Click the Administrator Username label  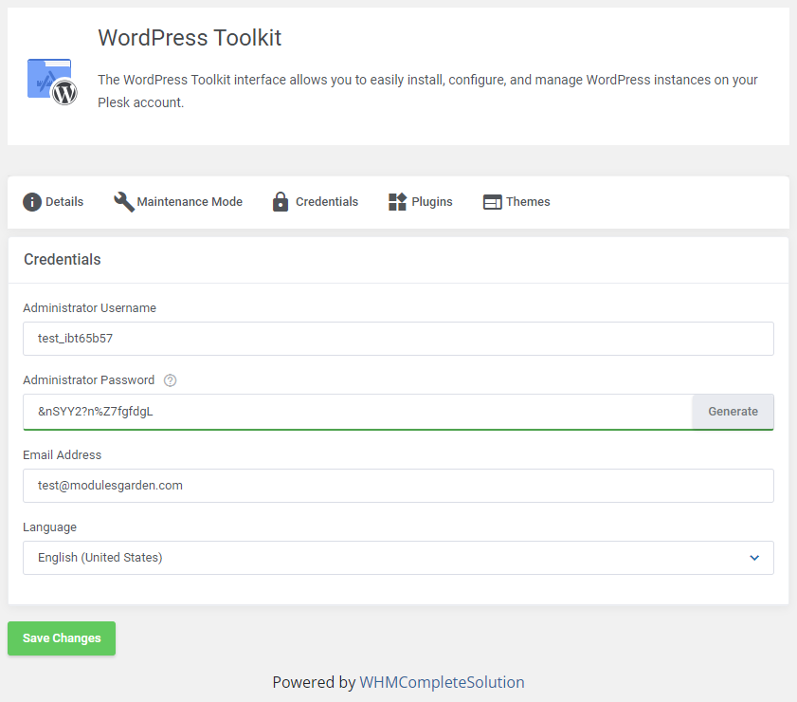coord(89,308)
